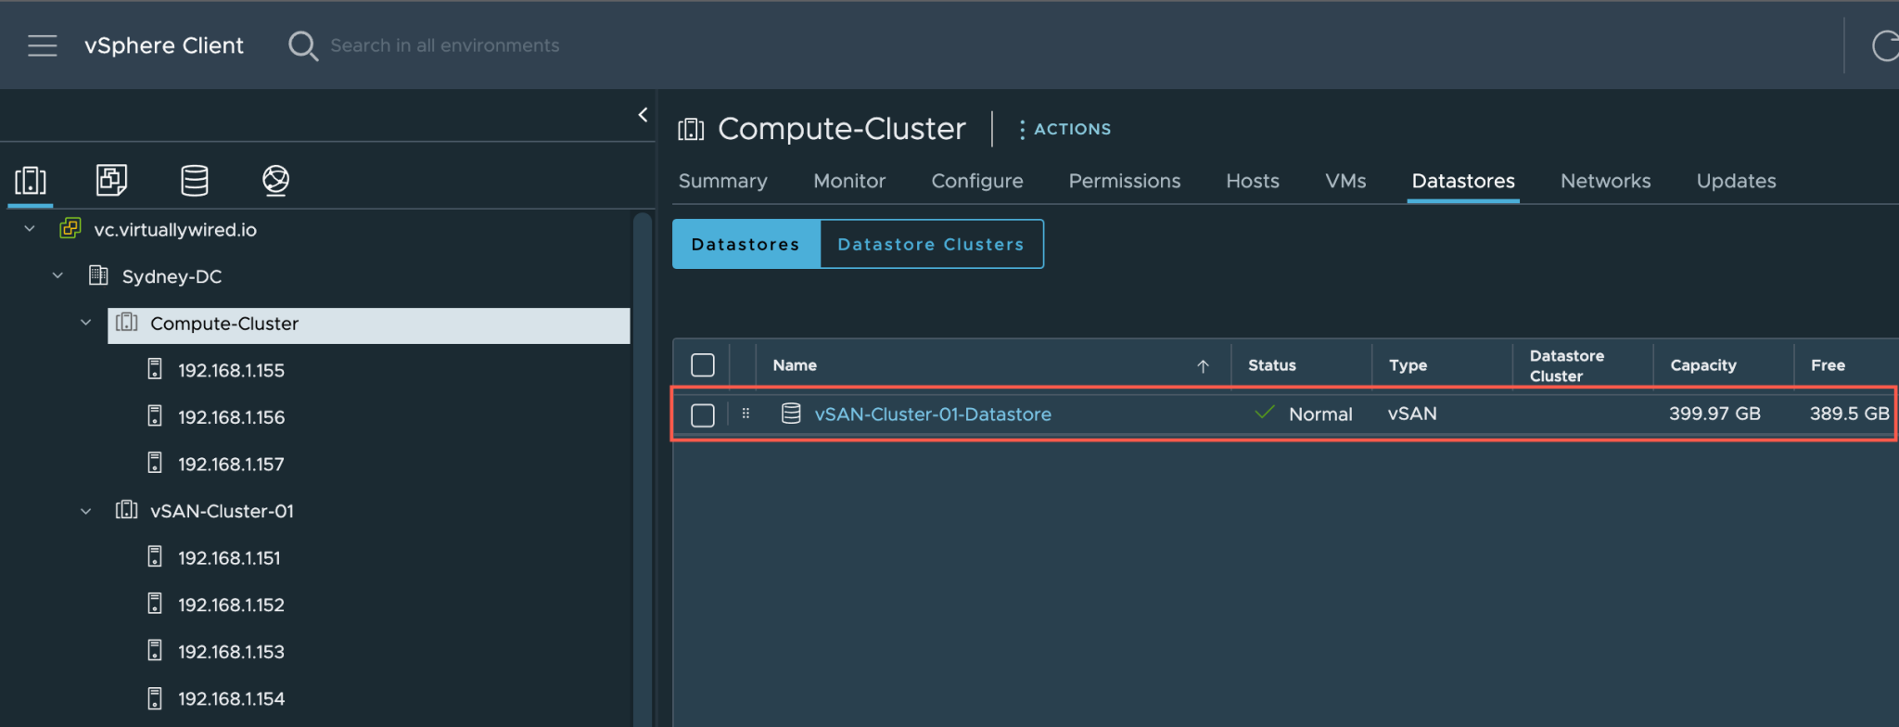Check the vSAN-Cluster-01-Datastore row checkbox
The height and width of the screenshot is (727, 1899).
click(x=703, y=415)
